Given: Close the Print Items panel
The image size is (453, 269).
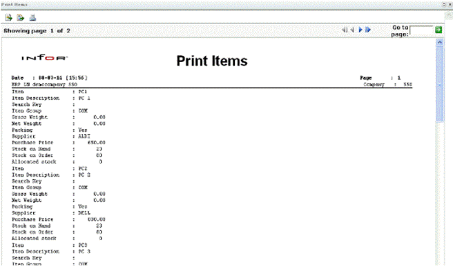Looking at the screenshot, I should (x=450, y=4).
